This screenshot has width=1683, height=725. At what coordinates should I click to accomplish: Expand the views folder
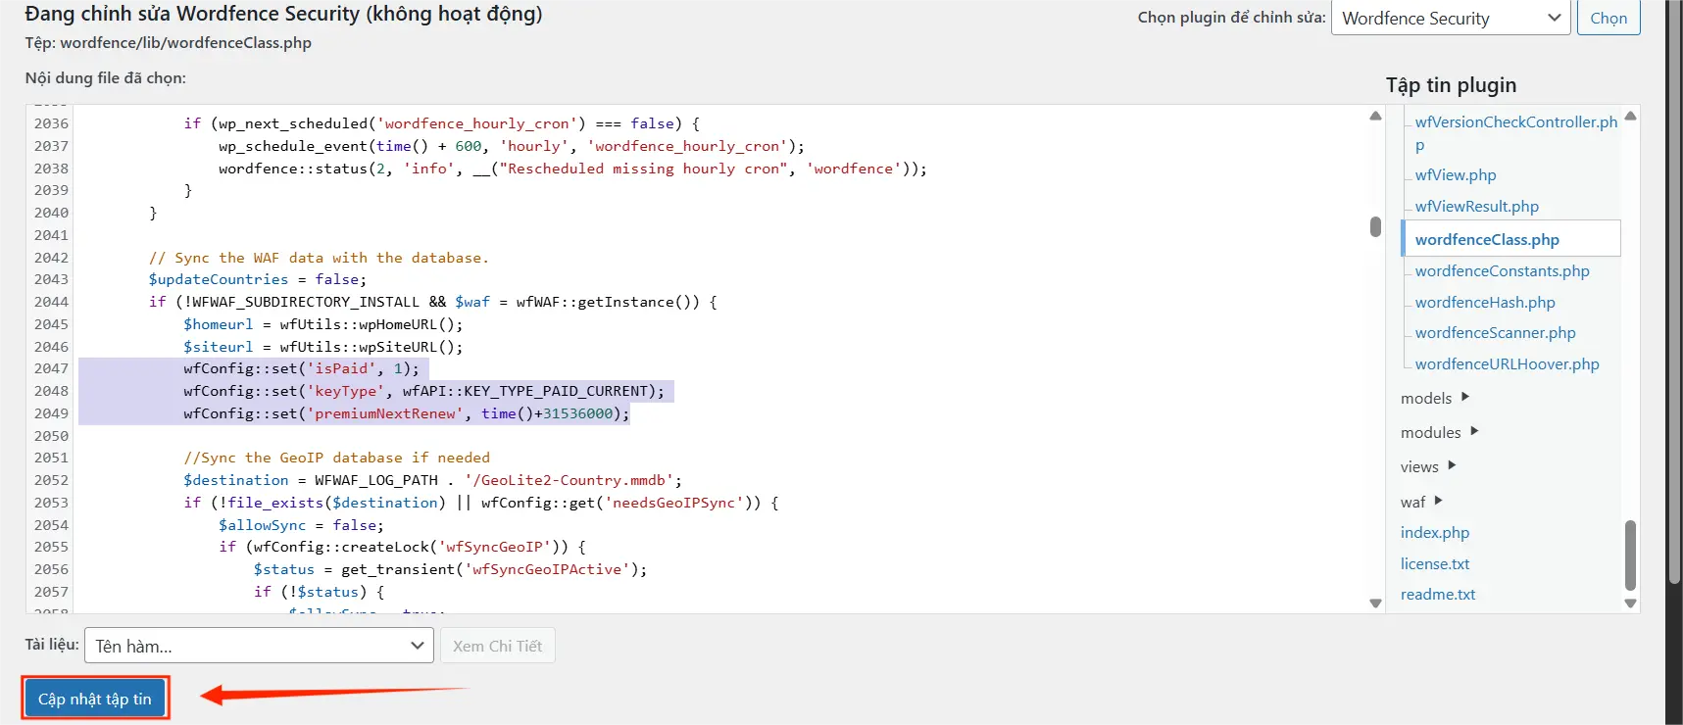coord(1427,466)
